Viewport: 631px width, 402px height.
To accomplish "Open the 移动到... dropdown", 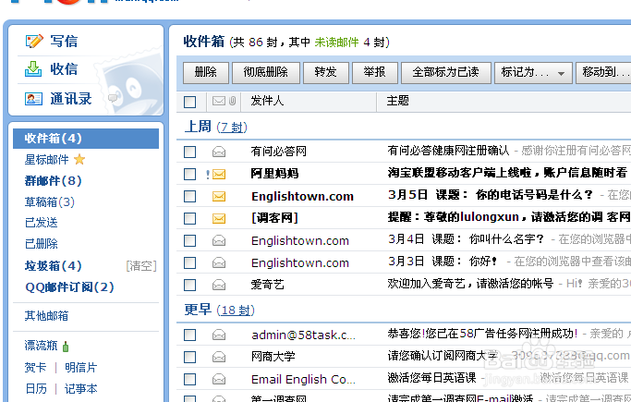I will pyautogui.click(x=603, y=73).
